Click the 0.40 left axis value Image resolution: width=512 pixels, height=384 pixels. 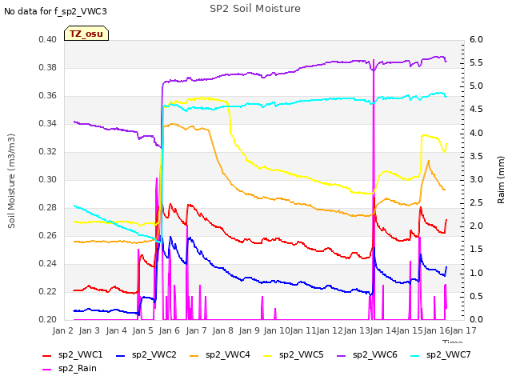click(48, 39)
